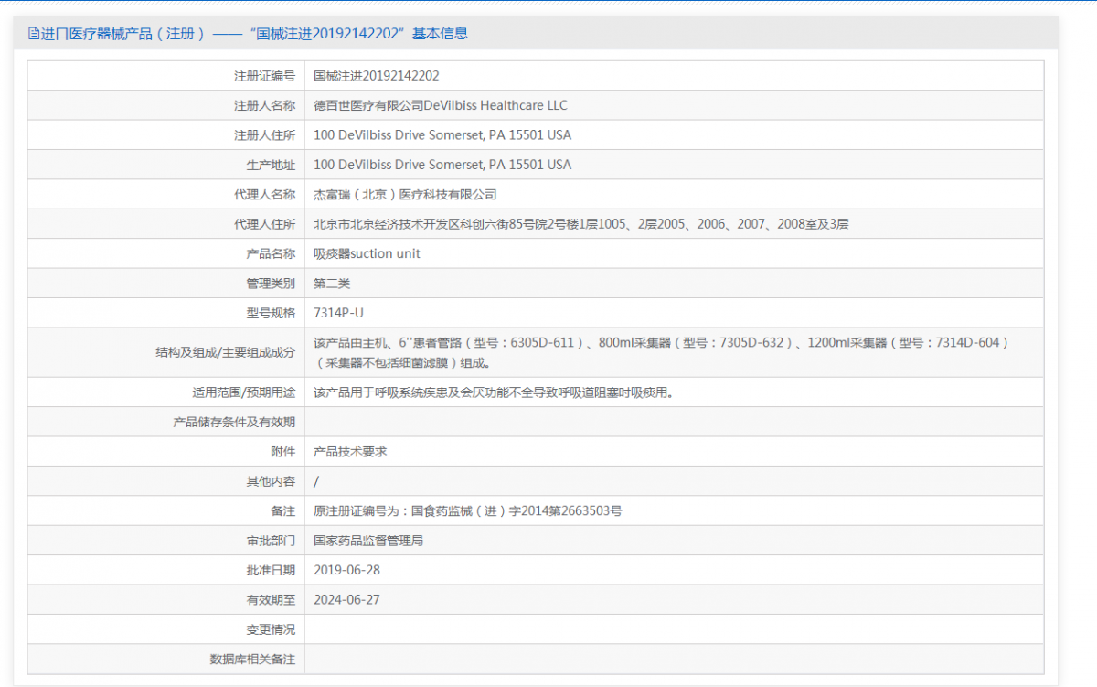This screenshot has height=687, width=1097.
Task: Click the 管理类别 label
Action: tap(272, 284)
